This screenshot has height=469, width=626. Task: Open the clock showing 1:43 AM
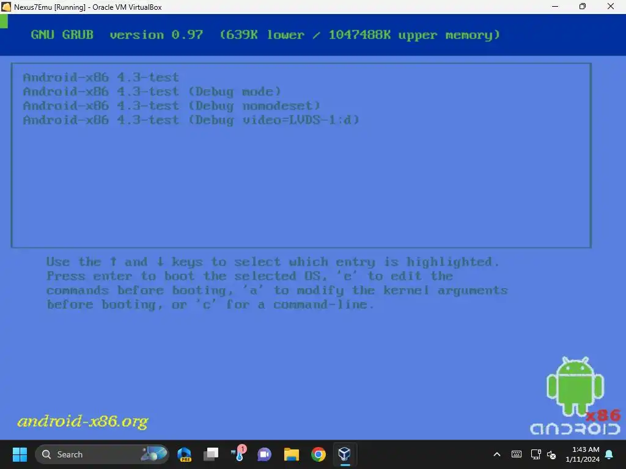[x=583, y=454]
